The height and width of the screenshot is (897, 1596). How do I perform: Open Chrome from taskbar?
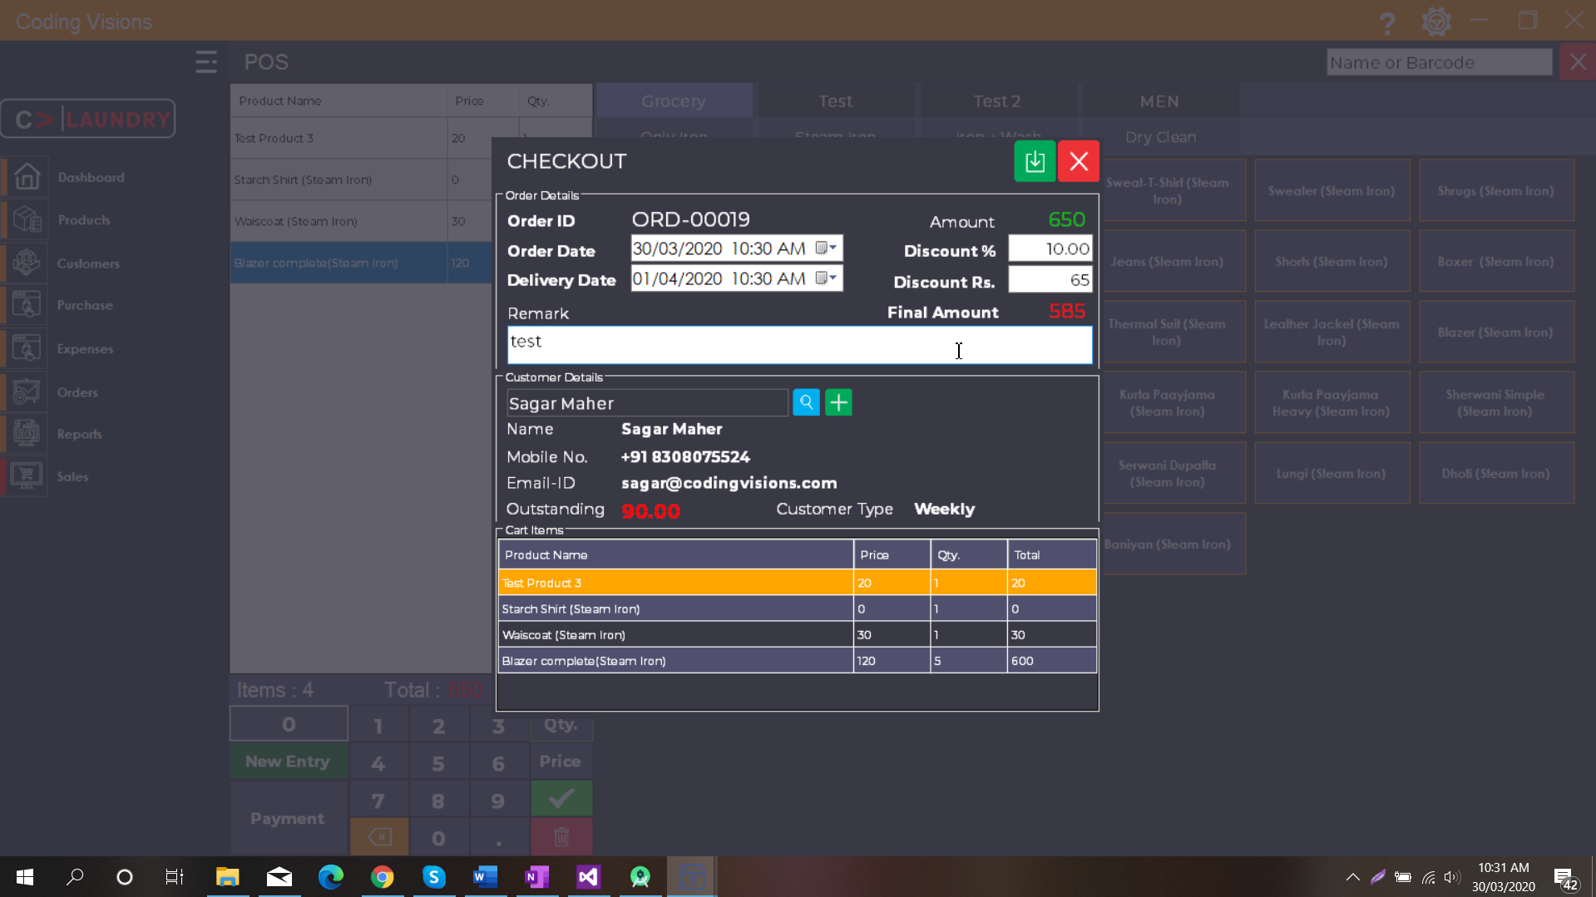383,877
